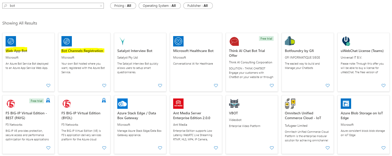This screenshot has height=156, width=392.
Task: Click the Web App Bot icon
Action: pyautogui.click(x=11, y=41)
